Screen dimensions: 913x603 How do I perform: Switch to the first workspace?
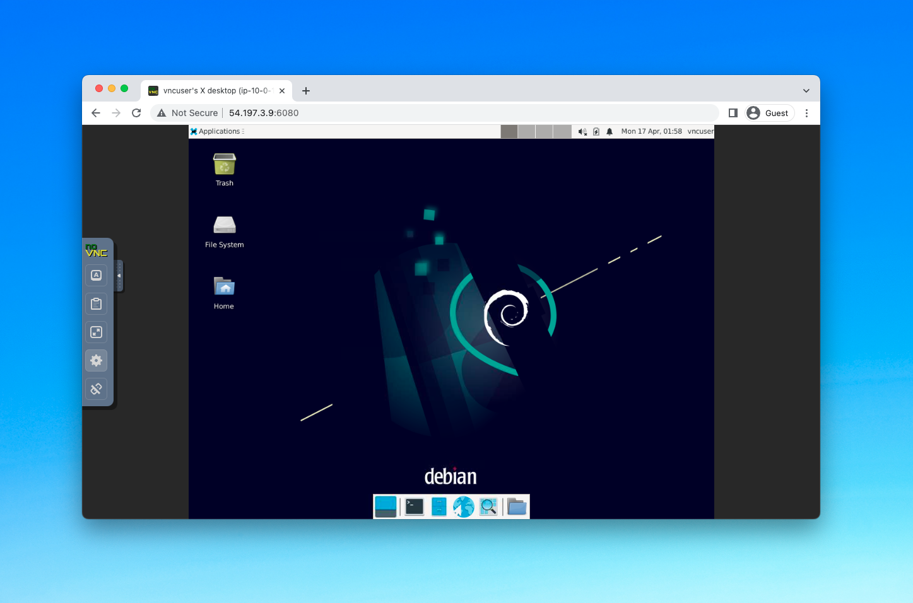(x=509, y=131)
